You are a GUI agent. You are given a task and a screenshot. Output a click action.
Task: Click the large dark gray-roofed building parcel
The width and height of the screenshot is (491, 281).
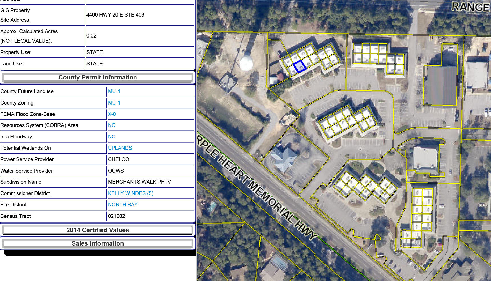(440, 85)
